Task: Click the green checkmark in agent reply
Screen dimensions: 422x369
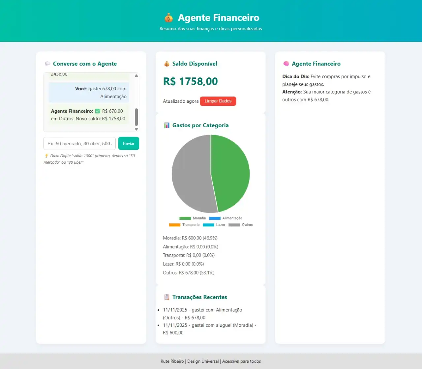Action: coord(98,111)
